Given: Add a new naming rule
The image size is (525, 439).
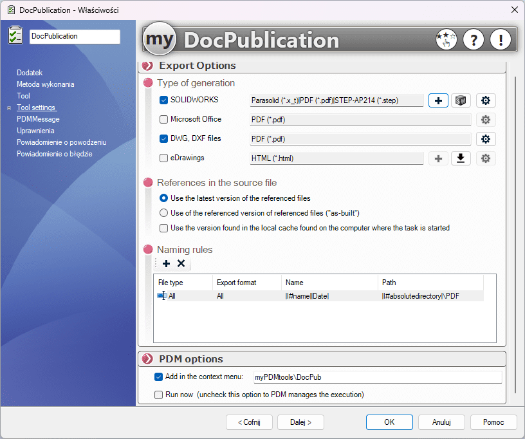Looking at the screenshot, I should coord(166,263).
